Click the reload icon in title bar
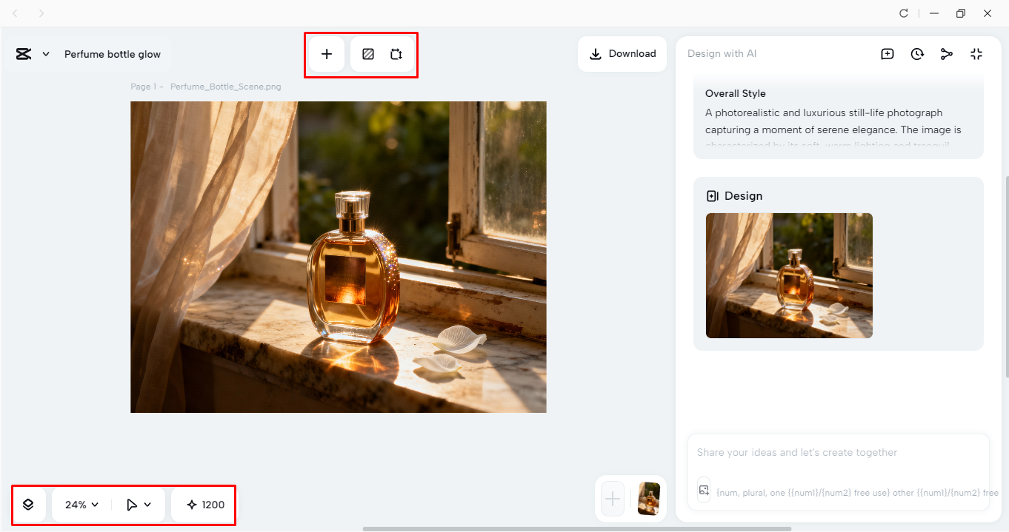 click(x=904, y=13)
